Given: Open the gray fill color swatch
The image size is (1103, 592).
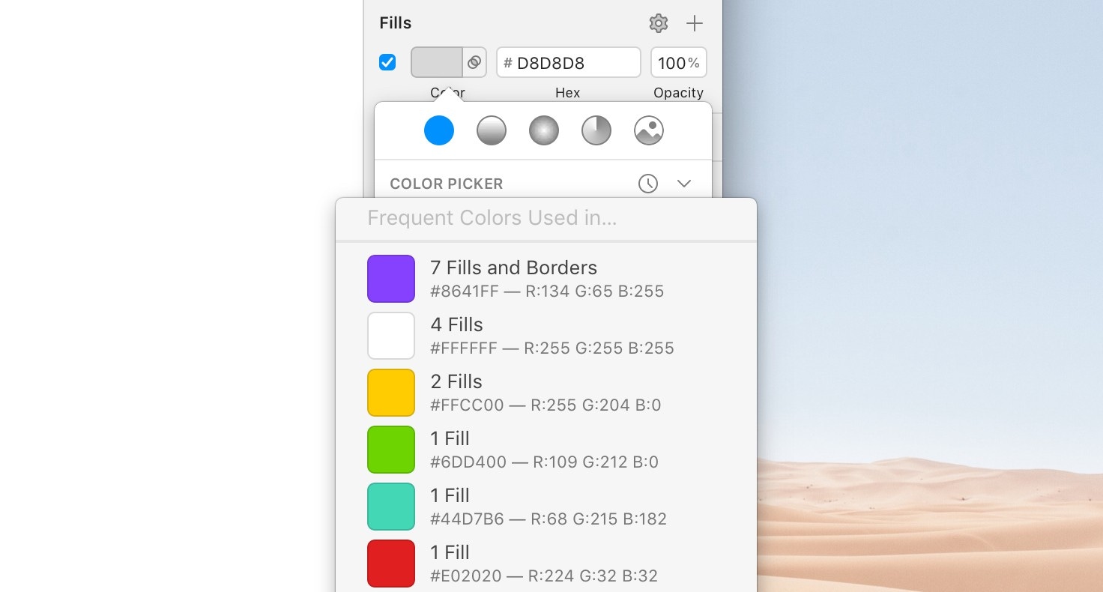Looking at the screenshot, I should click(437, 63).
